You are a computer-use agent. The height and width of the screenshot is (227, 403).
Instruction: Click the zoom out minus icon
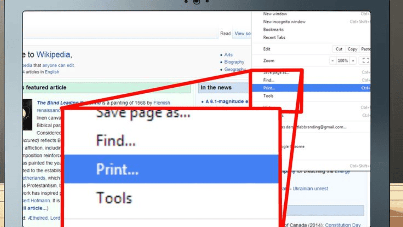(333, 61)
